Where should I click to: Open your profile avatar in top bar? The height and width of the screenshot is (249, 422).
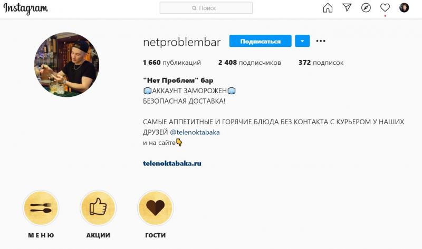tap(404, 8)
